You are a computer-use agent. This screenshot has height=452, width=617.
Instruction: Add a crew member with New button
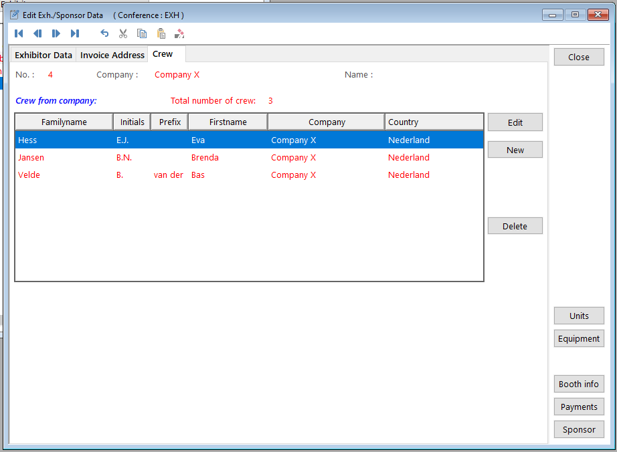(515, 150)
